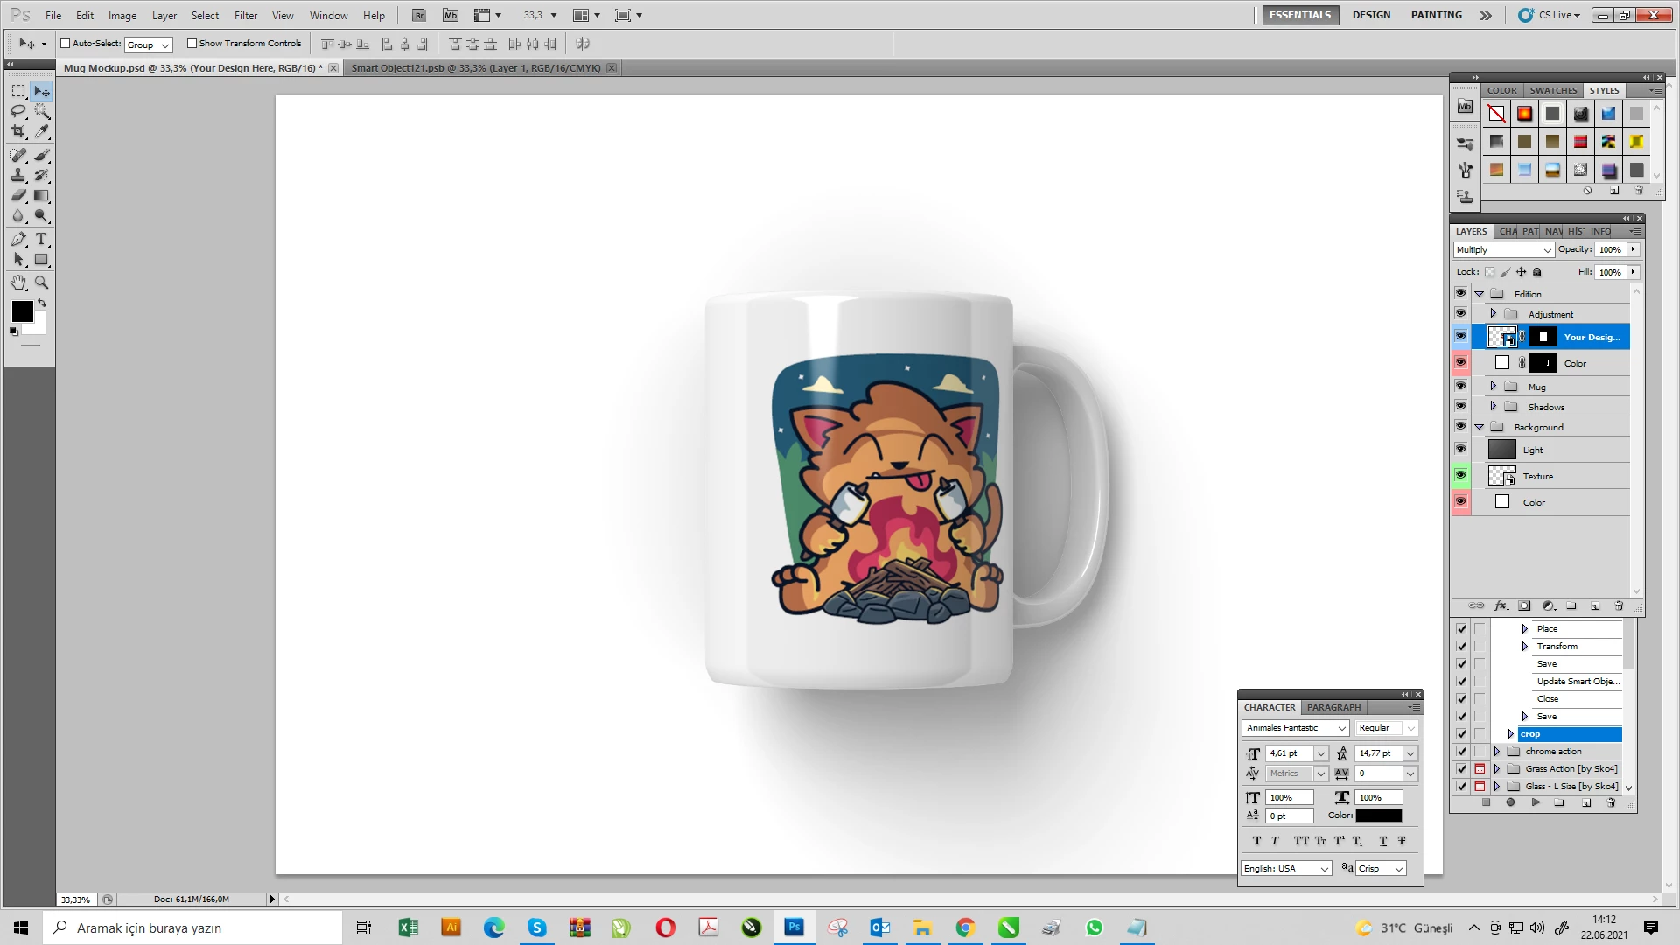Open the Filter menu
This screenshot has height=945, width=1680.
coord(246,15)
